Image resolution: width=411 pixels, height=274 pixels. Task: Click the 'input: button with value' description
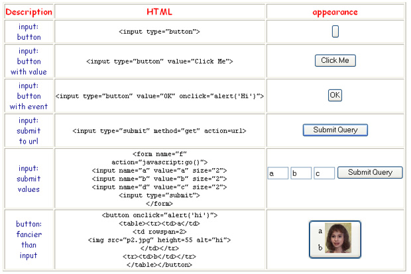(29, 61)
